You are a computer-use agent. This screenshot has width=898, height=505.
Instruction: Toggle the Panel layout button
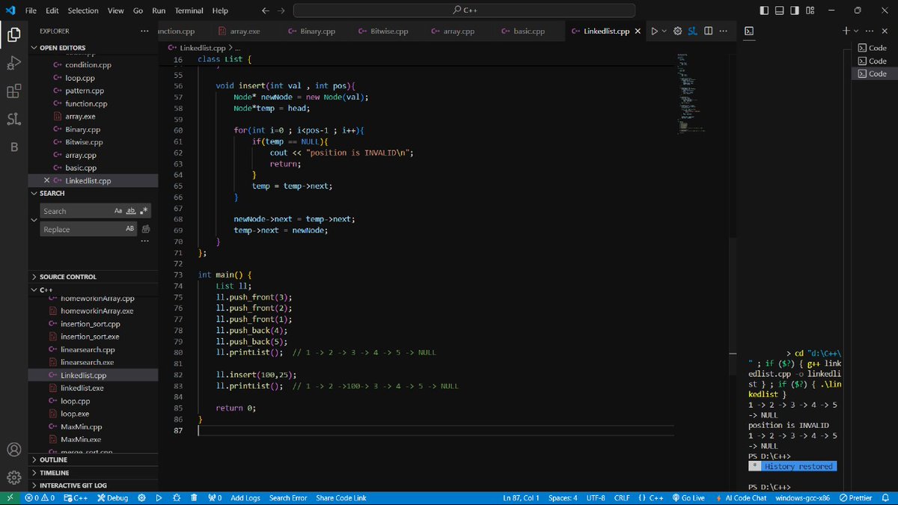coord(778,10)
